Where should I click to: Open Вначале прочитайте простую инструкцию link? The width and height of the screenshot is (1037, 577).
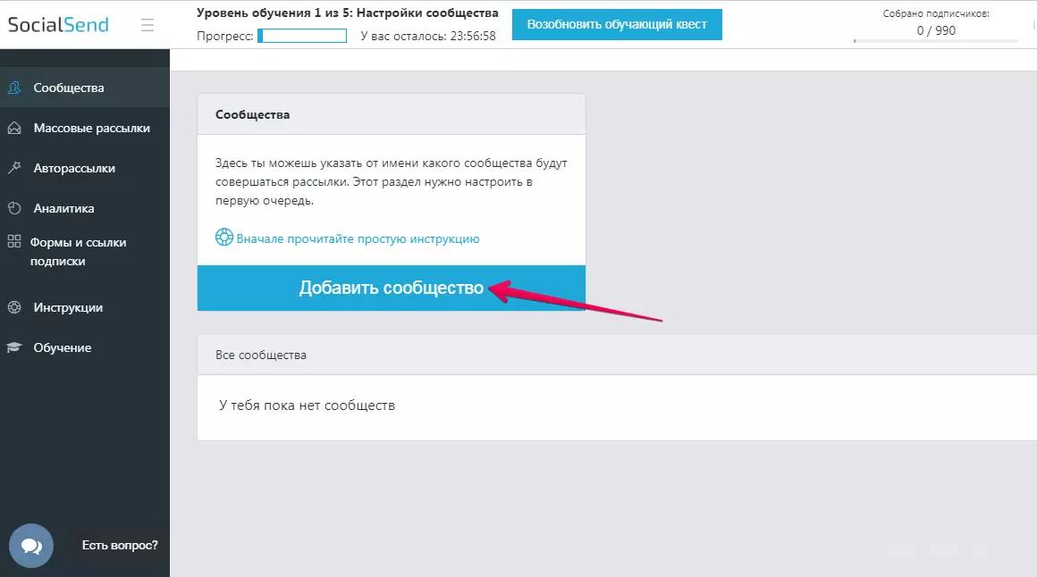pyautogui.click(x=358, y=238)
